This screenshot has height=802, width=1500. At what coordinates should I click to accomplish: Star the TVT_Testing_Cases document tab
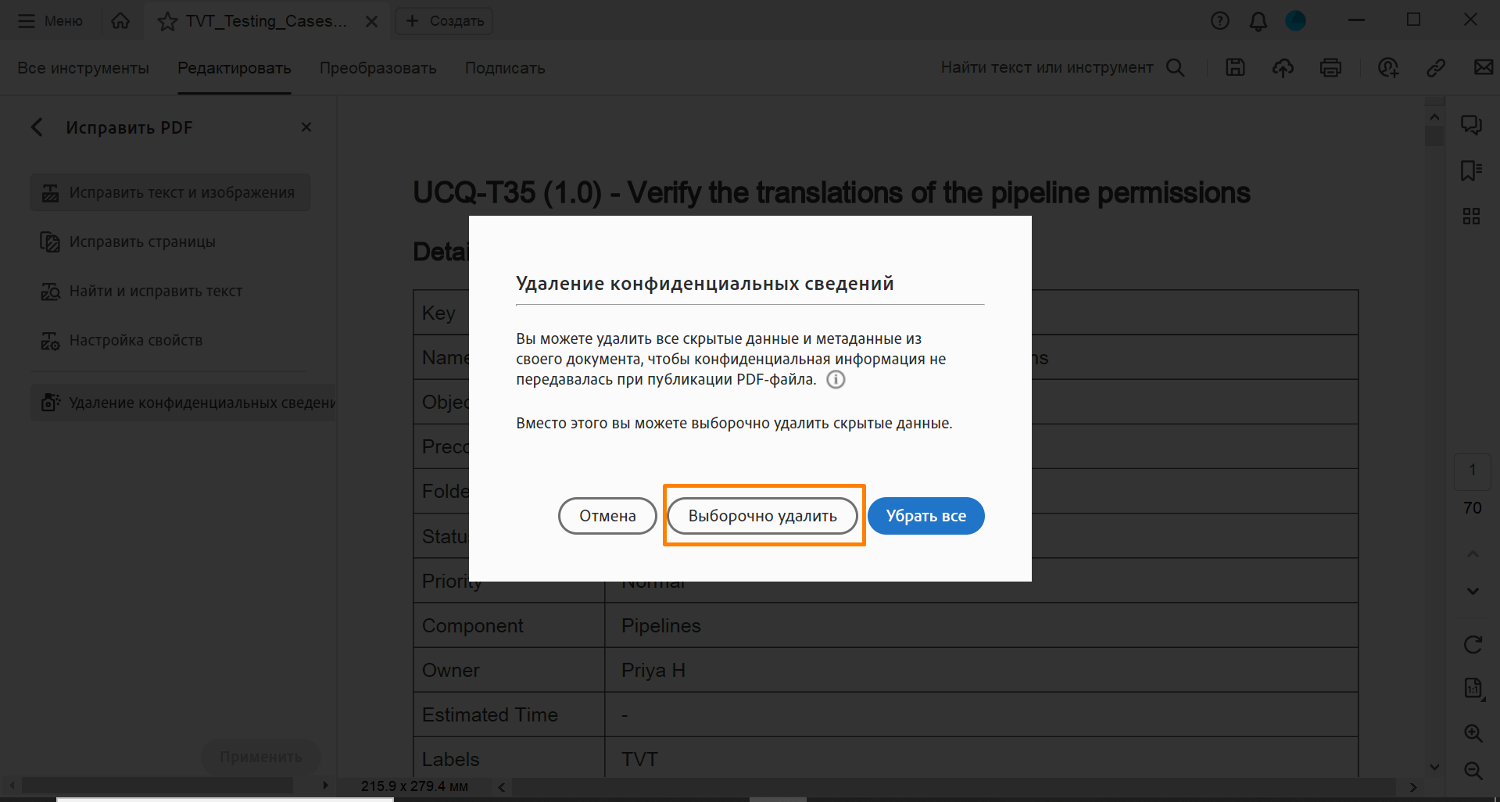point(167,21)
